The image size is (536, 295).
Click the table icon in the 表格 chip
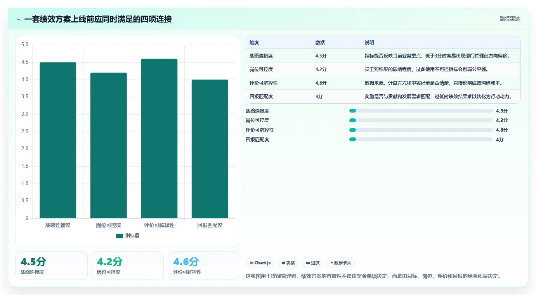283,263
